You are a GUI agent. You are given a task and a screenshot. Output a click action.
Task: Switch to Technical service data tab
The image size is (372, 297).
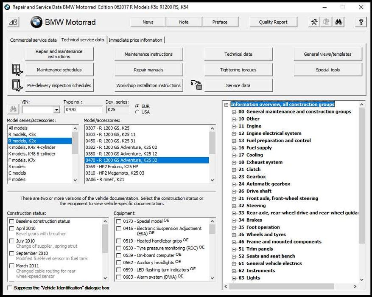coord(83,40)
